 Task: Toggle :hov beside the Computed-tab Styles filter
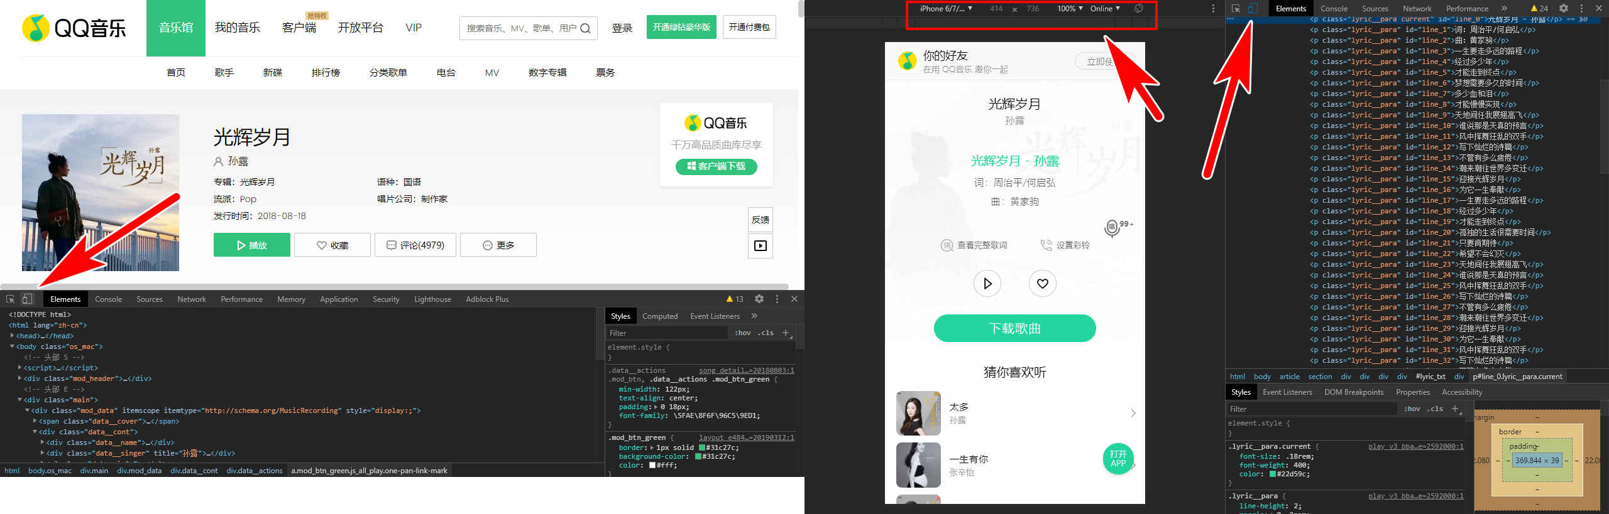(x=743, y=333)
